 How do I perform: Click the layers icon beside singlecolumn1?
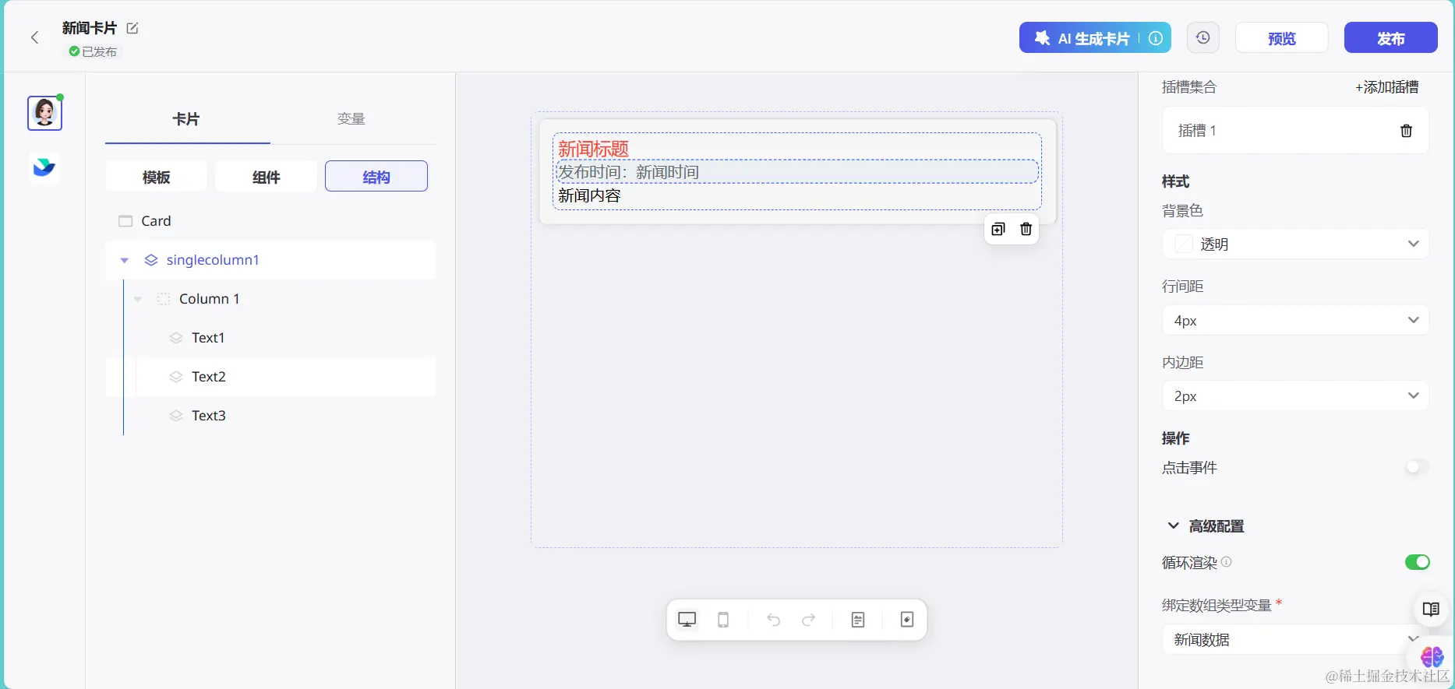click(x=151, y=260)
